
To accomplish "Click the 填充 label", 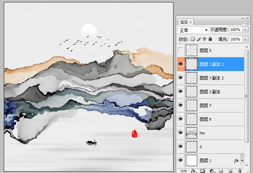I will point(223,39).
